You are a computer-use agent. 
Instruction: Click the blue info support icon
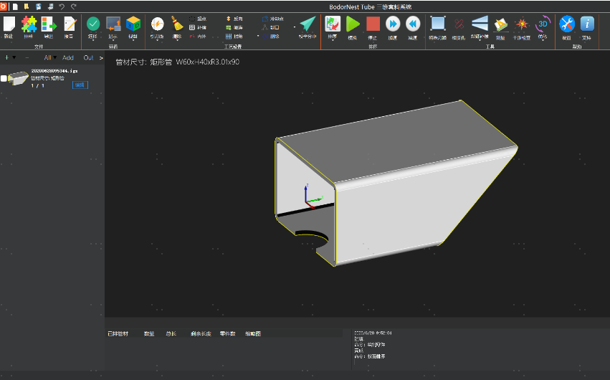(587, 24)
